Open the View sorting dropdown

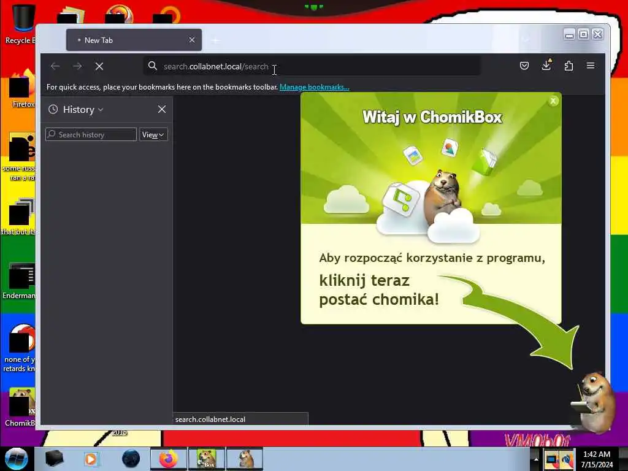pyautogui.click(x=153, y=134)
